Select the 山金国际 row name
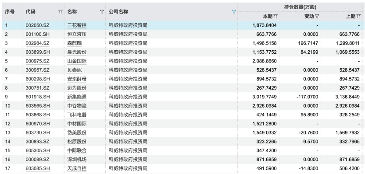This screenshot has height=174, width=365. pos(77,61)
